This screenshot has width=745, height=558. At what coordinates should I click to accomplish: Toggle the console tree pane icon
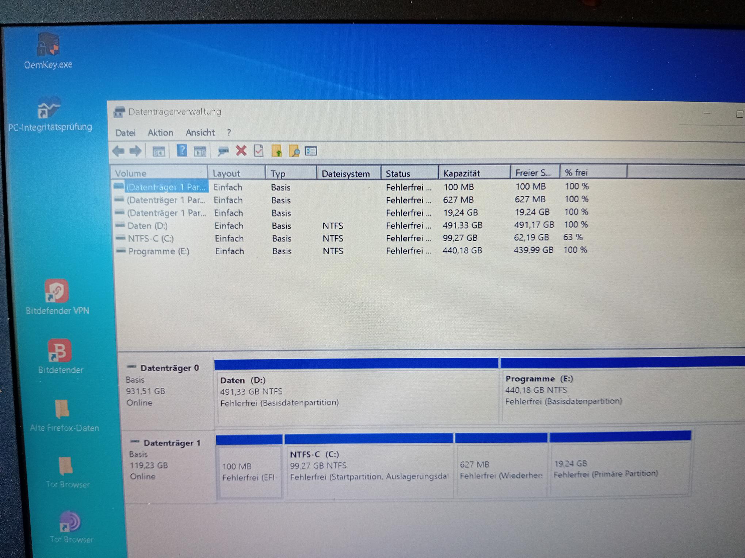[158, 151]
